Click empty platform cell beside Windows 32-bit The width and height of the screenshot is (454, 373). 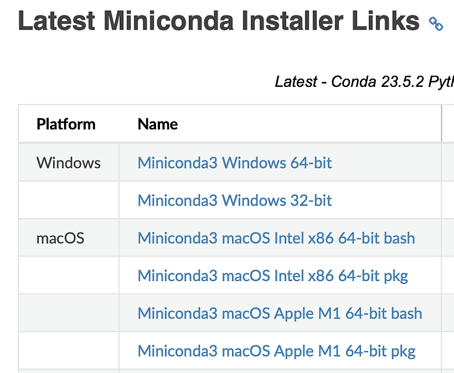click(68, 200)
